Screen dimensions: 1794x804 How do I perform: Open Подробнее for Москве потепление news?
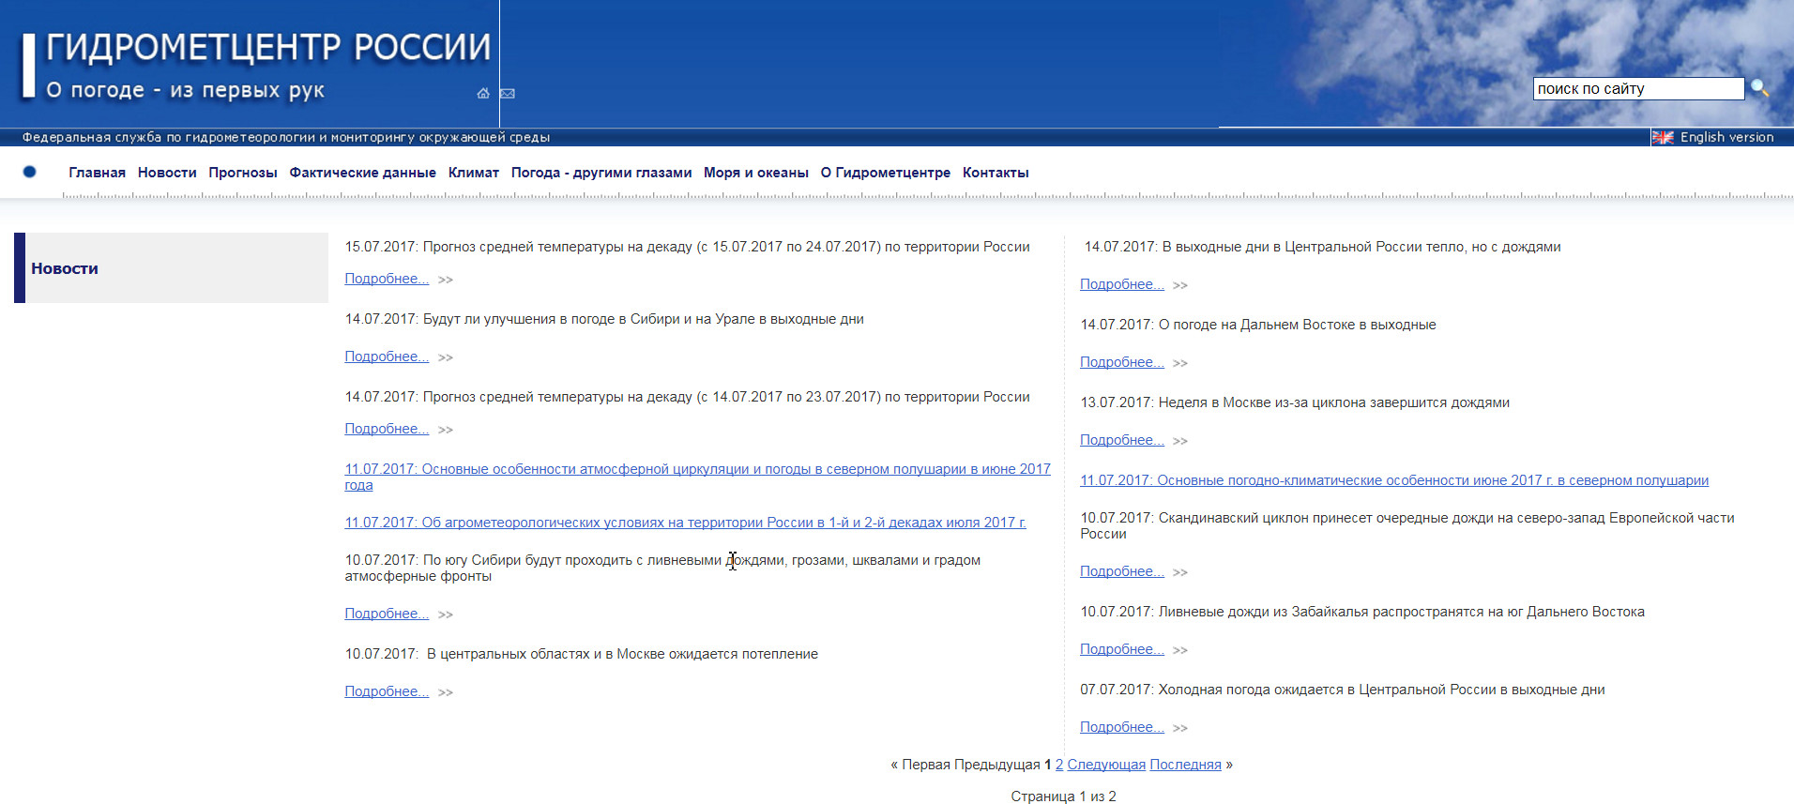click(387, 691)
